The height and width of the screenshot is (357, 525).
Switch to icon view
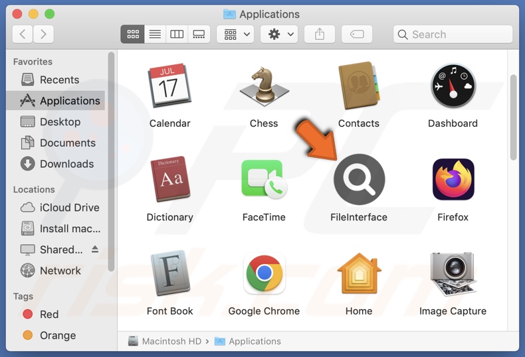coord(133,34)
